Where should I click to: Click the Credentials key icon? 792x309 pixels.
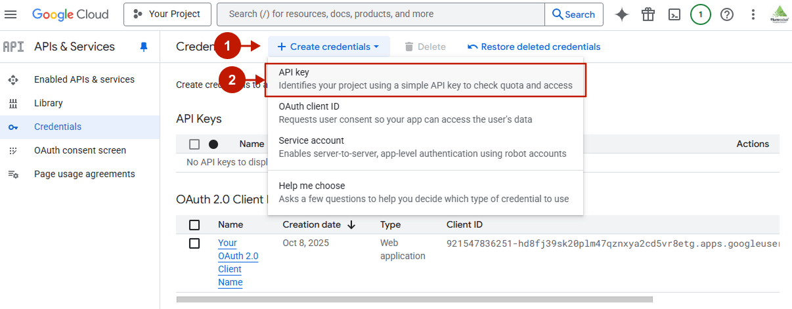(13, 127)
